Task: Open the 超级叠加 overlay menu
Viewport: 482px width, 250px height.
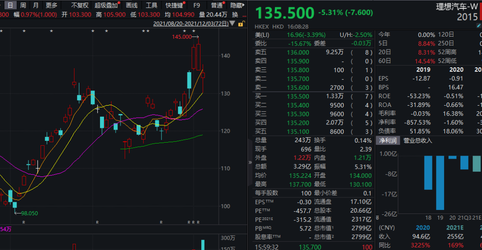Action: pyautogui.click(x=106, y=5)
